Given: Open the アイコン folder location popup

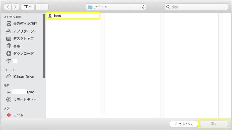Looking at the screenshot, I should pos(116,7).
